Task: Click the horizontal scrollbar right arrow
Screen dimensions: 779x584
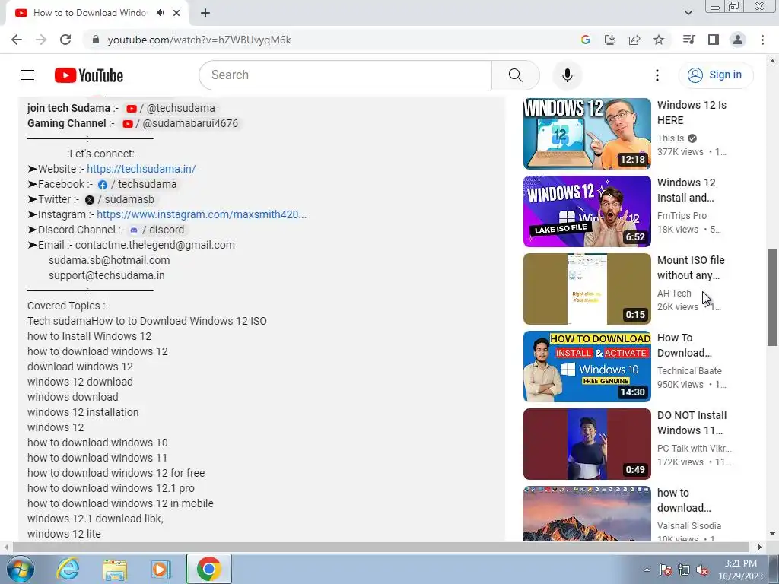Action: click(759, 547)
